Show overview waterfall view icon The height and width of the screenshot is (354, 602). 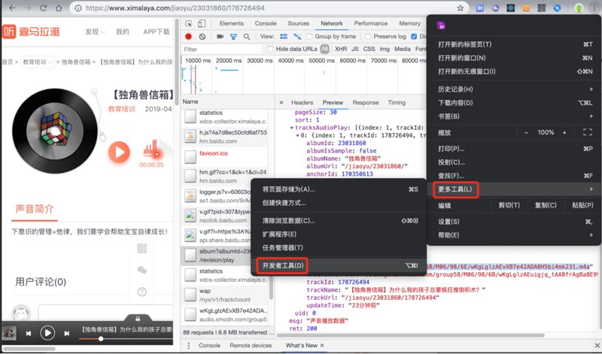[x=297, y=37]
